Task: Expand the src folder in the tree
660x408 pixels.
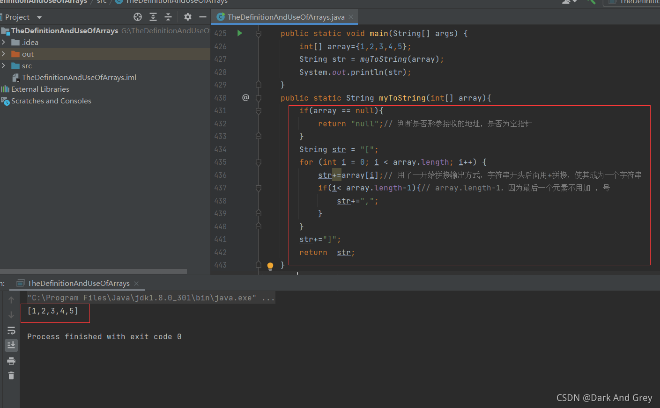Action: point(4,66)
